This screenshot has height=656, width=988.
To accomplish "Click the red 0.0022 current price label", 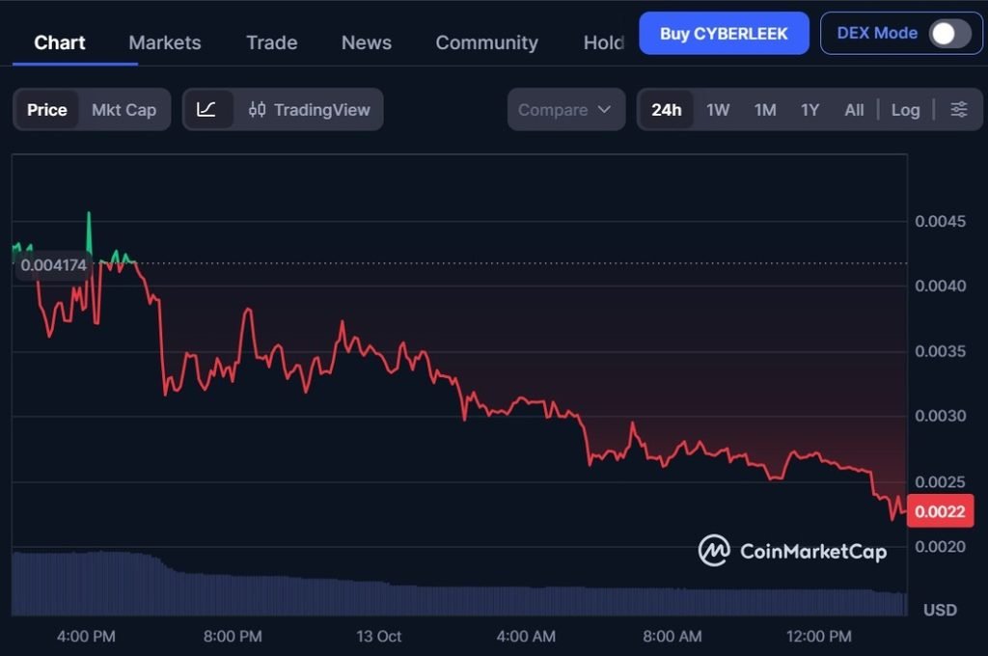I will [940, 511].
